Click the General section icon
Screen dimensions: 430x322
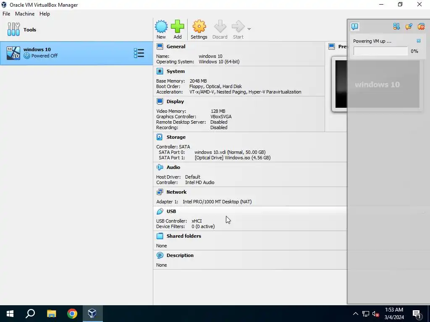click(x=160, y=47)
